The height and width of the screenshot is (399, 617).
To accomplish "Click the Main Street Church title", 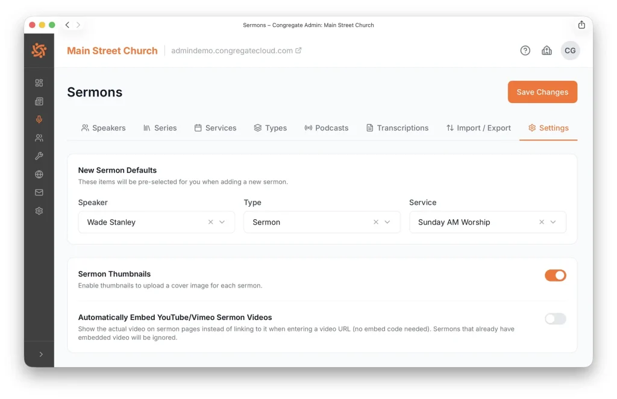I will tap(112, 51).
